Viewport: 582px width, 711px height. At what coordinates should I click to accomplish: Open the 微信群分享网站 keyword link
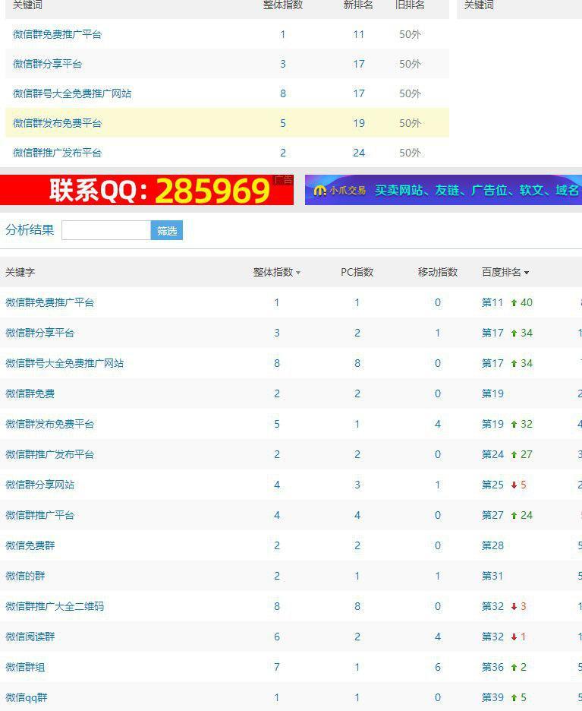(39, 485)
